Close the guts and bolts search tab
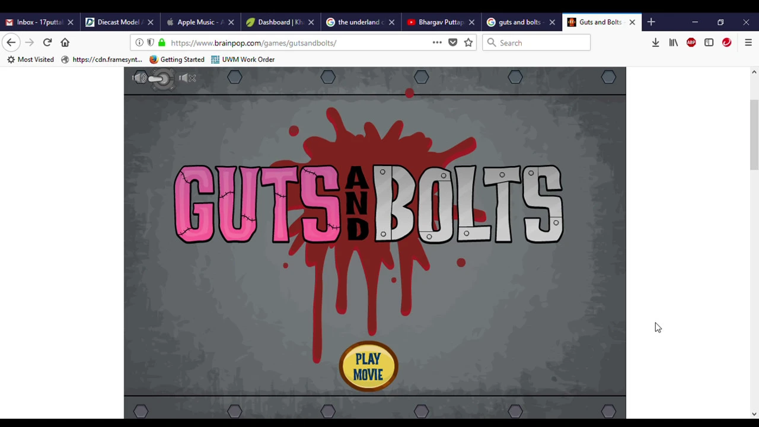 pos(552,23)
